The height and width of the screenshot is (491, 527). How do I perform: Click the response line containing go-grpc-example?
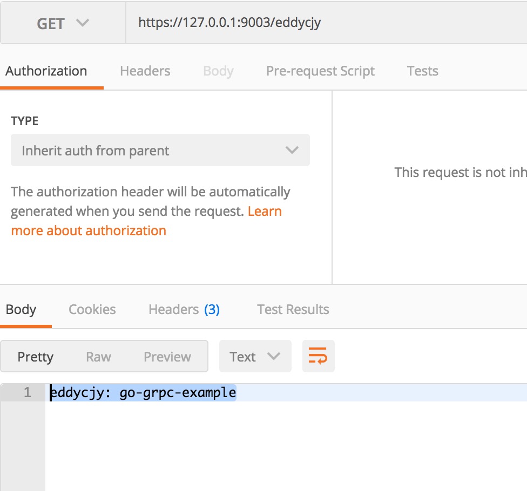144,393
